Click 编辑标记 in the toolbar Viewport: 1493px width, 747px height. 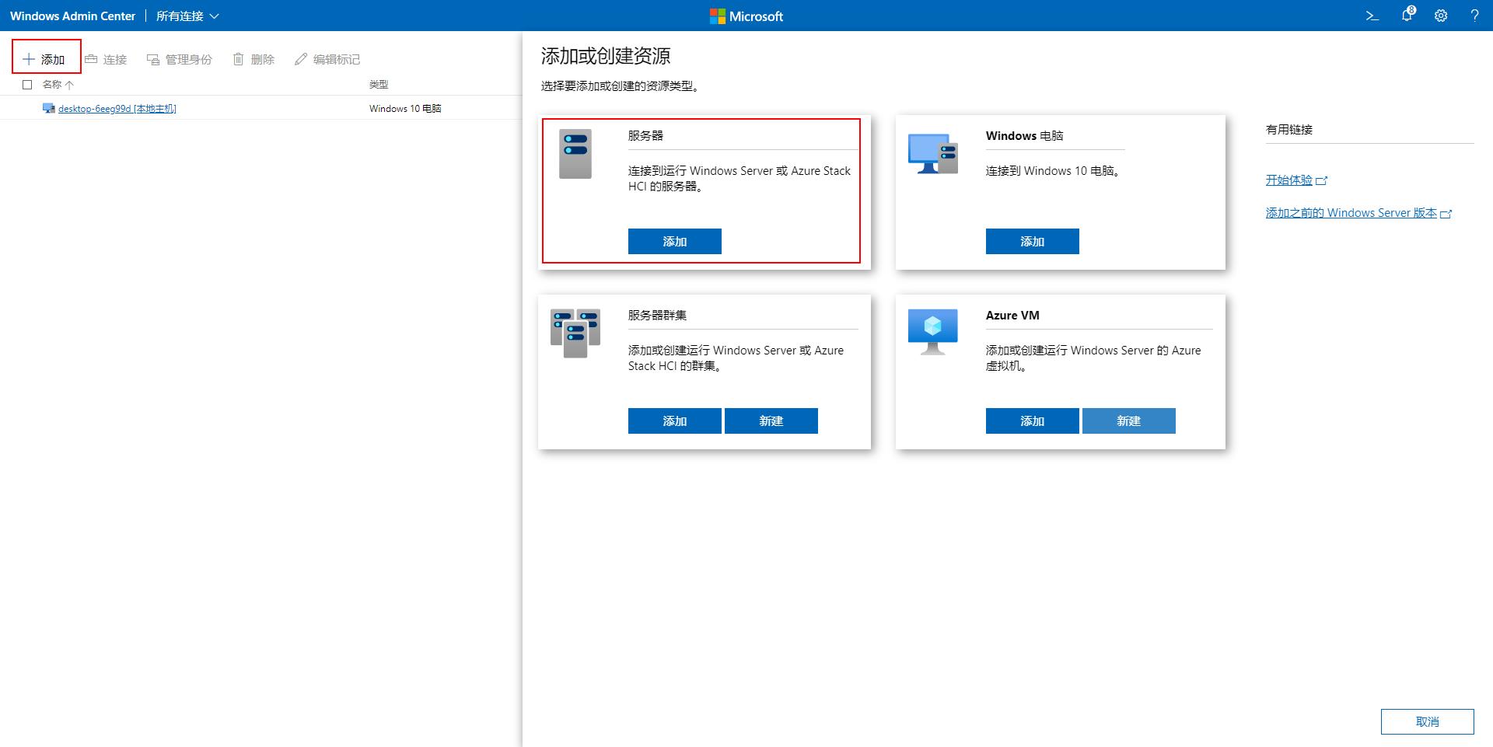pos(327,59)
